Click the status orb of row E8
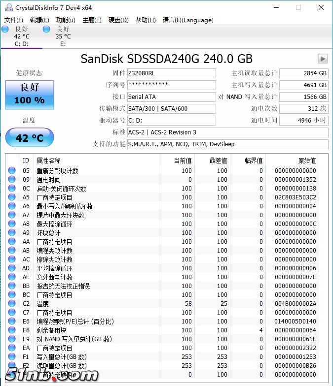The height and width of the screenshot is (386, 333). [x=12, y=330]
